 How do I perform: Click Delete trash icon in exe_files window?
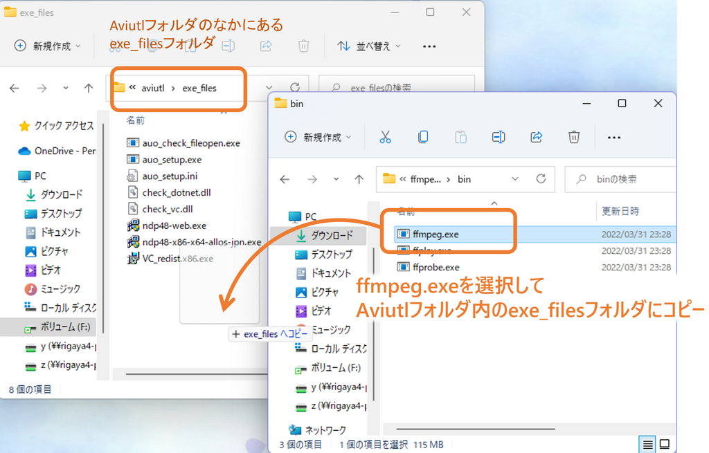coord(303,46)
